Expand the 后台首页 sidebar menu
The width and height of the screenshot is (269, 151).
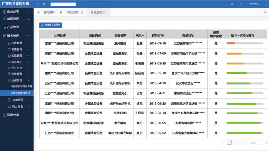click(17, 12)
